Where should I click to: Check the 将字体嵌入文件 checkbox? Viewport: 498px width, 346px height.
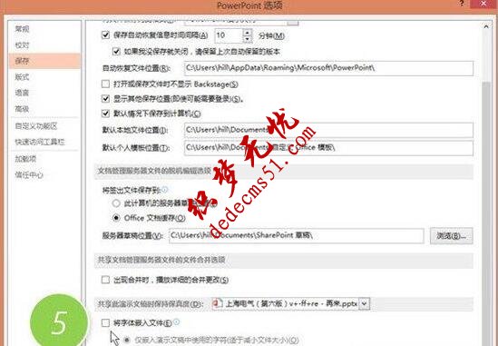105,323
